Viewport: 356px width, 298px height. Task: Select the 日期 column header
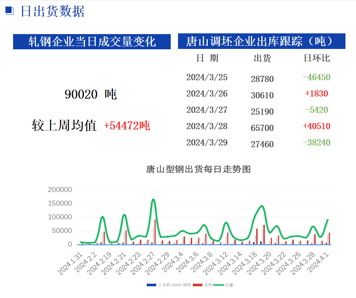point(207,58)
